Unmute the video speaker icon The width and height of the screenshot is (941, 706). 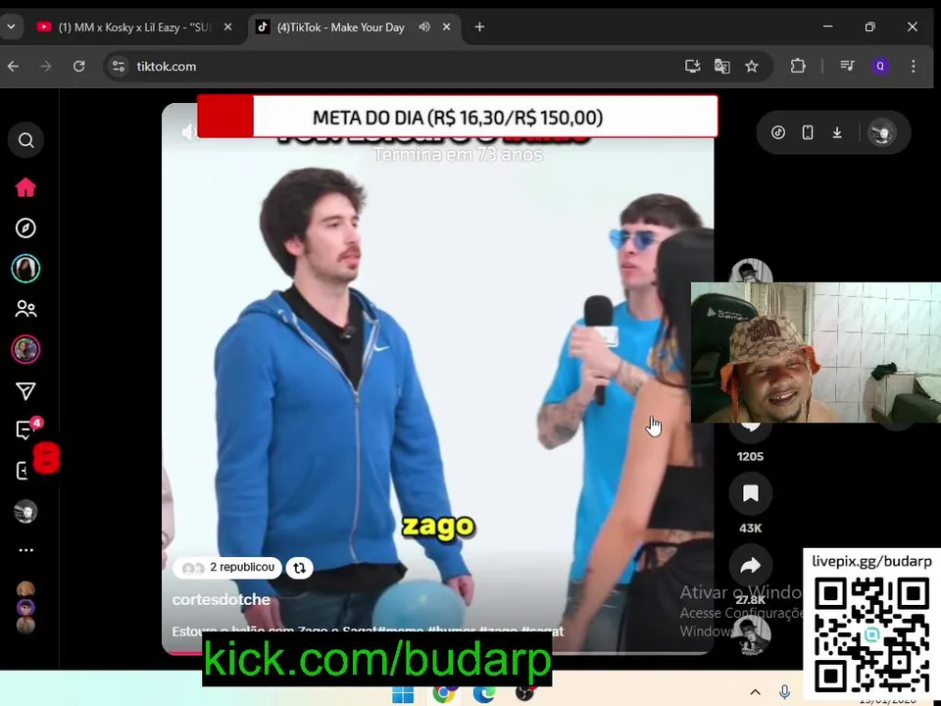click(187, 132)
